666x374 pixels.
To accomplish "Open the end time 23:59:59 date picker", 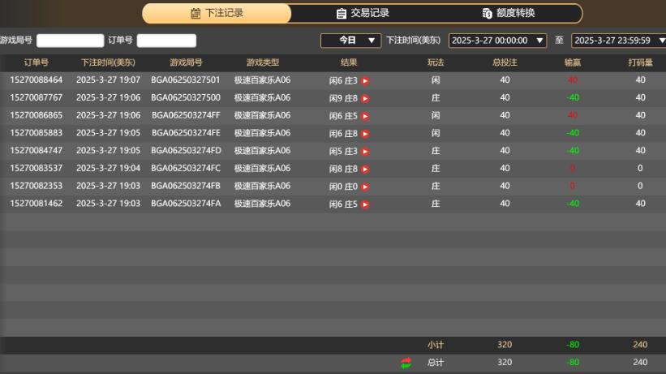I will tap(618, 40).
